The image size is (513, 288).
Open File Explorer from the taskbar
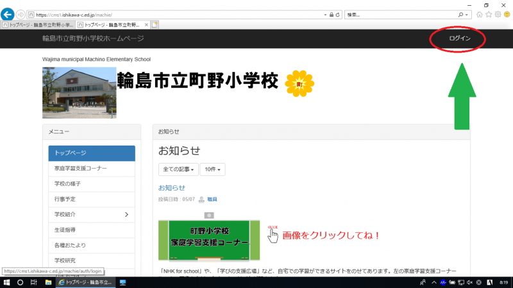(x=48, y=282)
